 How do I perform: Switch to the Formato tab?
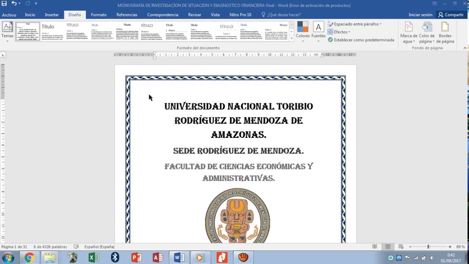pos(99,15)
